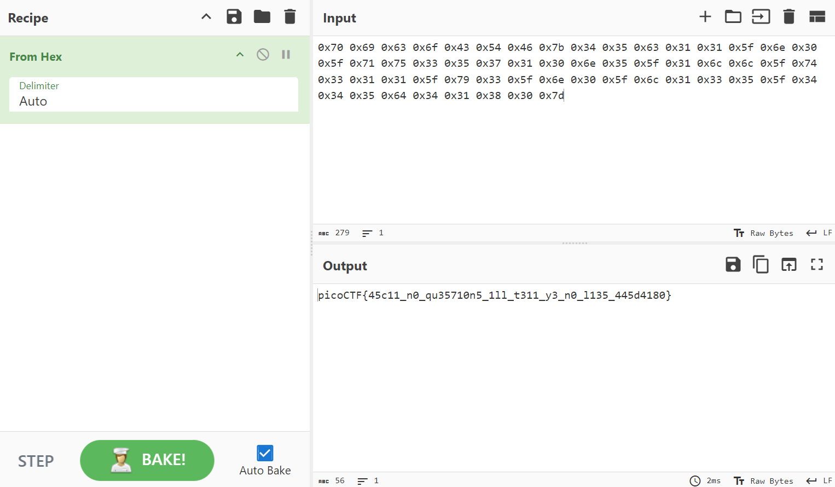Replace input with output

(x=788, y=265)
